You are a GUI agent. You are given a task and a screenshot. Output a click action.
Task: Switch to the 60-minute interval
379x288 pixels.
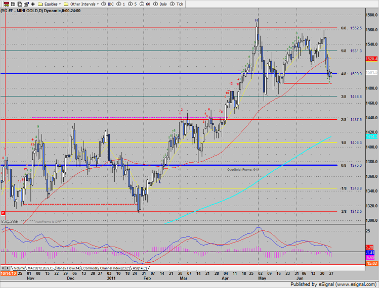tap(145, 4)
